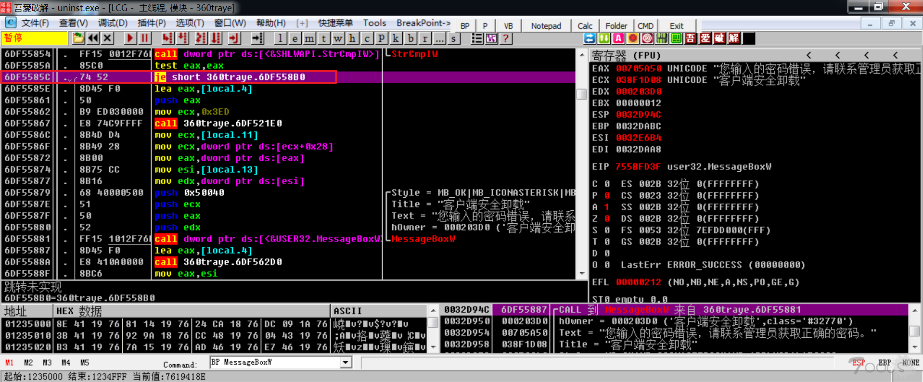Click the Trace Over toolbar icon
Screen dimensions: 923x382
(x=216, y=38)
